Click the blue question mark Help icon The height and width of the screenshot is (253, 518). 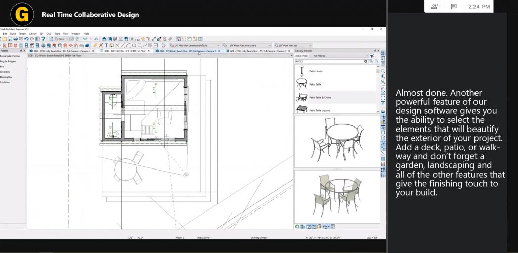pos(44,39)
